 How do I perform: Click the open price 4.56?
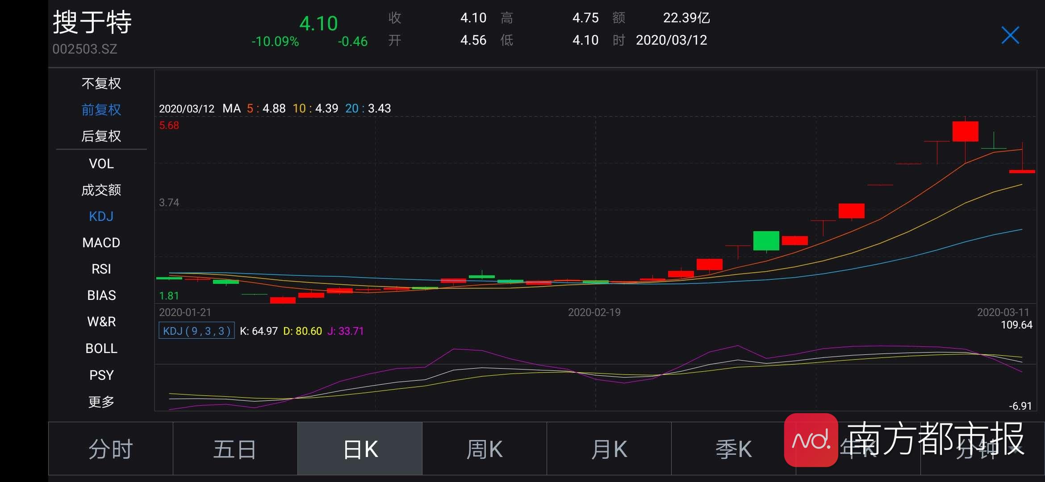[x=473, y=40]
